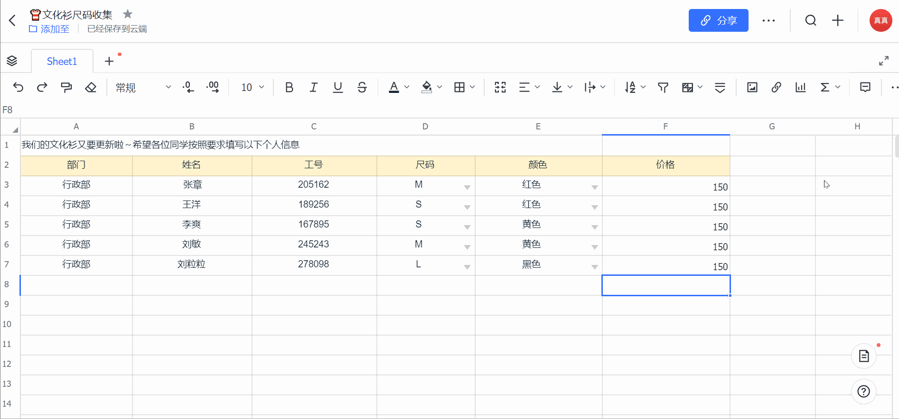Insert a chart from toolbar
The height and width of the screenshot is (419, 899).
[801, 87]
